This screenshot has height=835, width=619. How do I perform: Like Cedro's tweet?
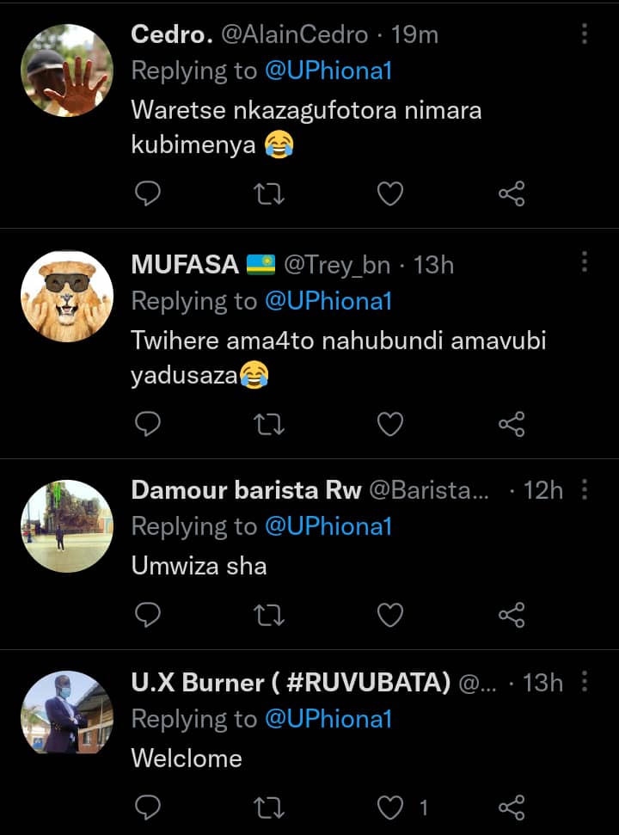click(390, 194)
